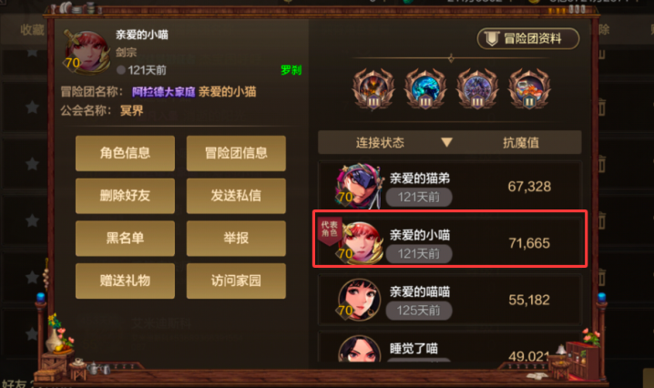Select 亲爱的喵喵 character avatar
654x388 pixels.
click(x=359, y=300)
